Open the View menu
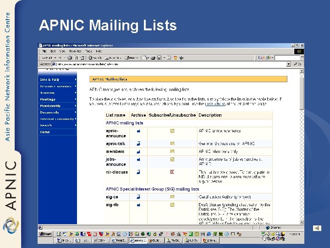This screenshot has height=248, width=330. pos(62,51)
